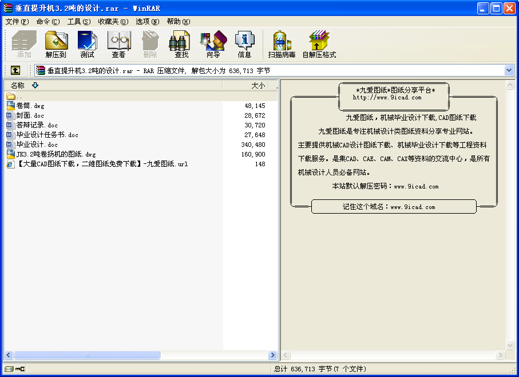Select the file 卷筒.dwg

pyautogui.click(x=30, y=106)
